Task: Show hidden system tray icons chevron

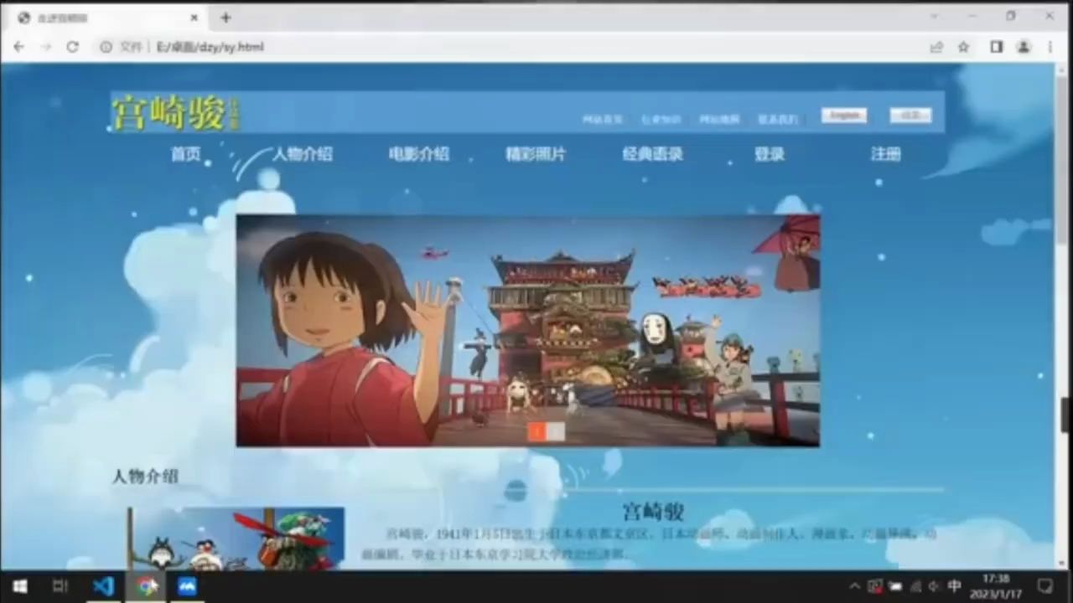Action: tap(855, 586)
